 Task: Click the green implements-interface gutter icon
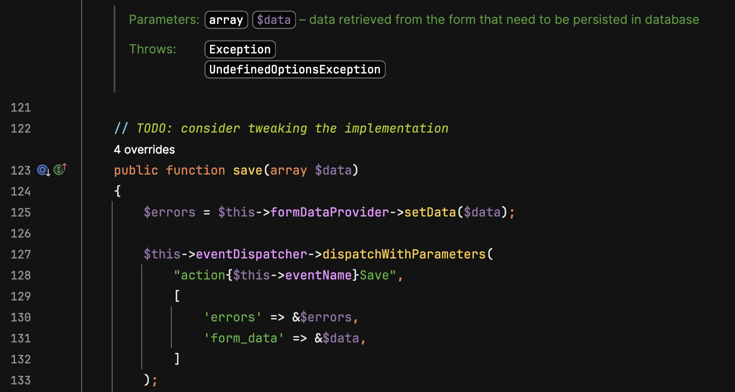pyautogui.click(x=59, y=170)
